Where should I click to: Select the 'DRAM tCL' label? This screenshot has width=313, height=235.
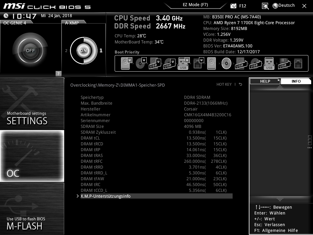pos(90,138)
